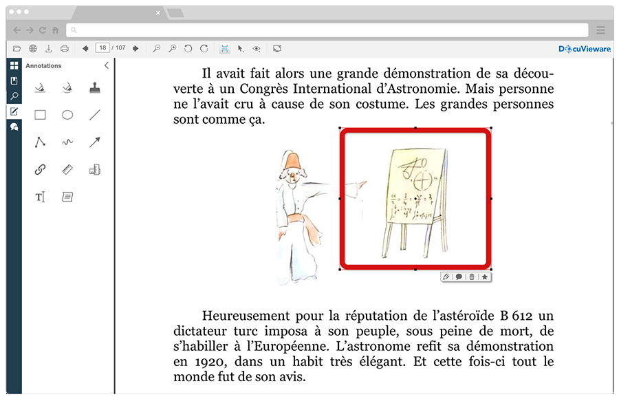619x399 pixels.
Task: Select the ruler measurement tool
Action: pos(67,169)
